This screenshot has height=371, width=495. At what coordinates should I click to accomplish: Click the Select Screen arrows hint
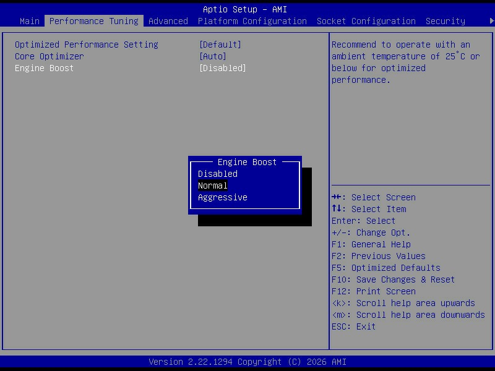coord(374,197)
